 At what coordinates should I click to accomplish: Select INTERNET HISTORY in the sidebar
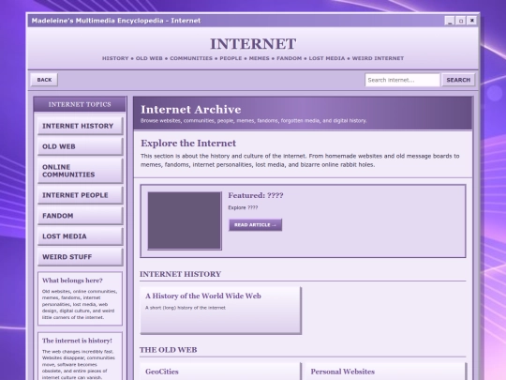pyautogui.click(x=81, y=126)
